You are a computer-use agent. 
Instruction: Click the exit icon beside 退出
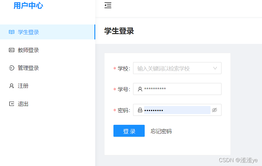pos(12,104)
